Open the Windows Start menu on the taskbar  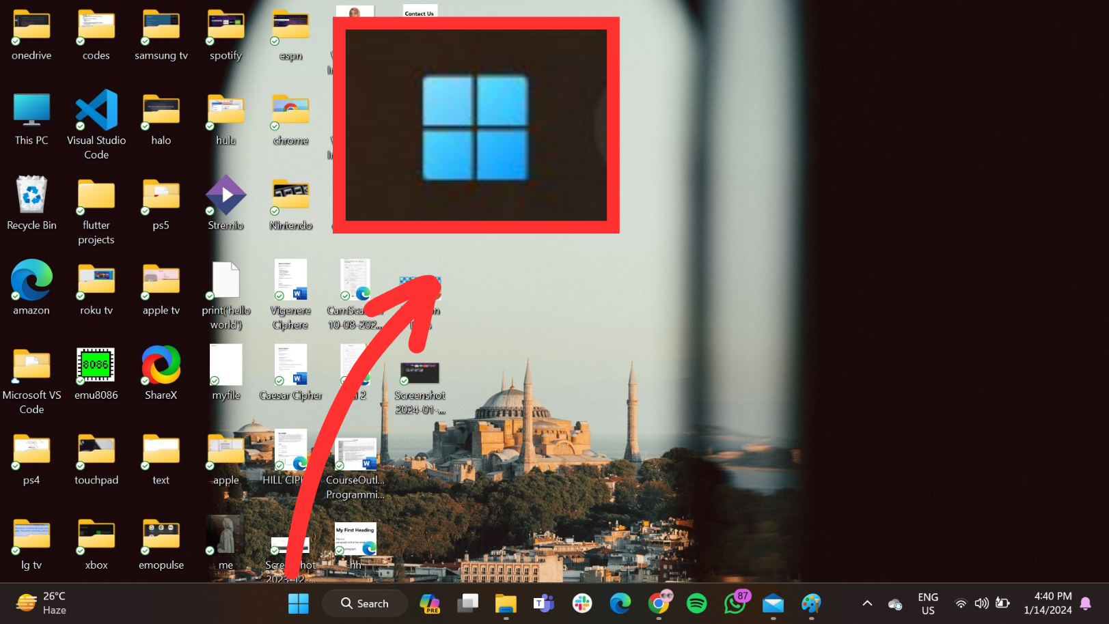click(x=299, y=604)
